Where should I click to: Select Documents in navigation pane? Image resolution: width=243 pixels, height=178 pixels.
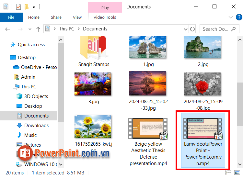click(x=29, y=116)
